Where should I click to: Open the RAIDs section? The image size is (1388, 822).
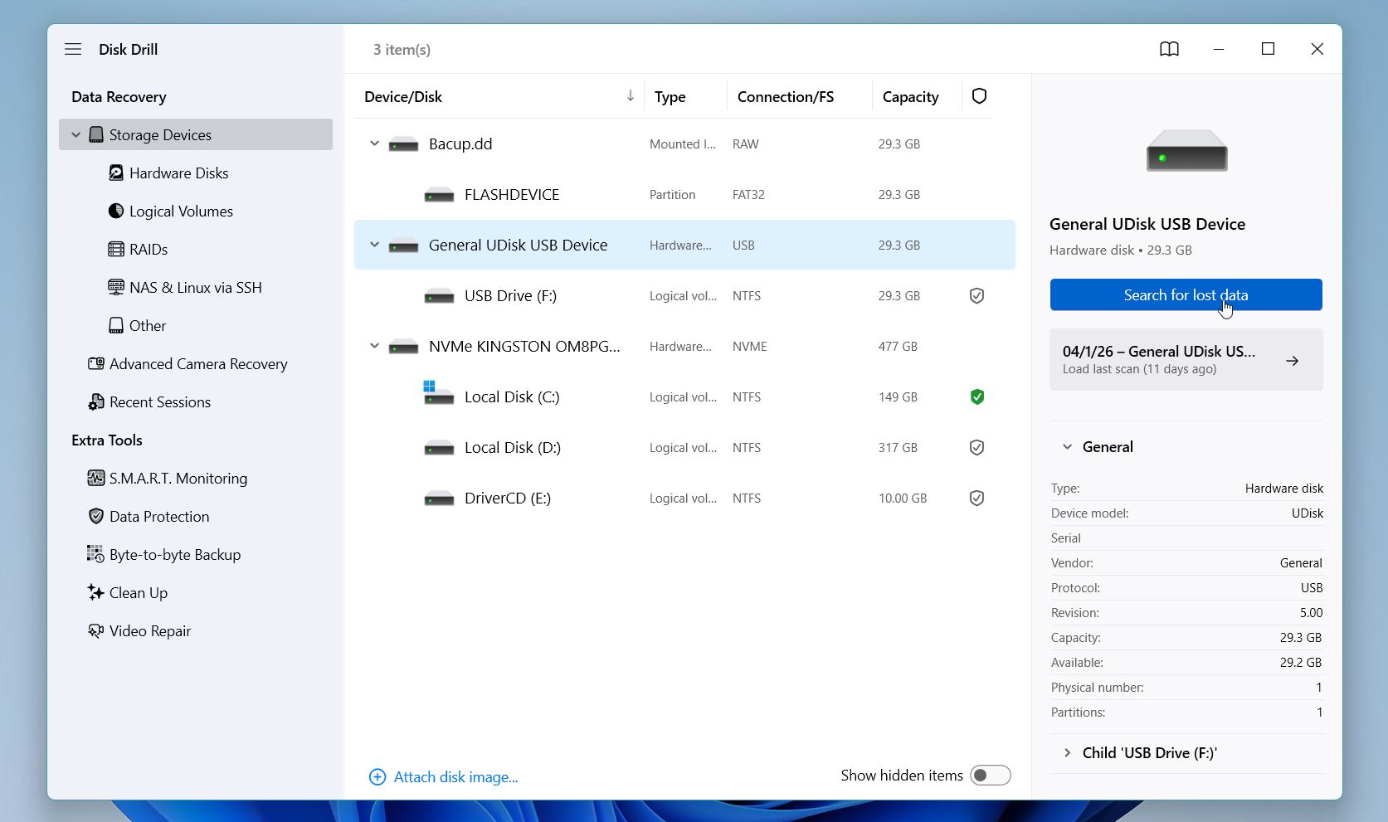click(148, 249)
